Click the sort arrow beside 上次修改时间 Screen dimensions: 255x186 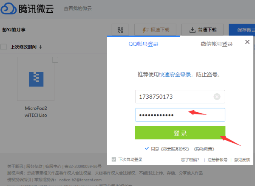tap(40, 47)
